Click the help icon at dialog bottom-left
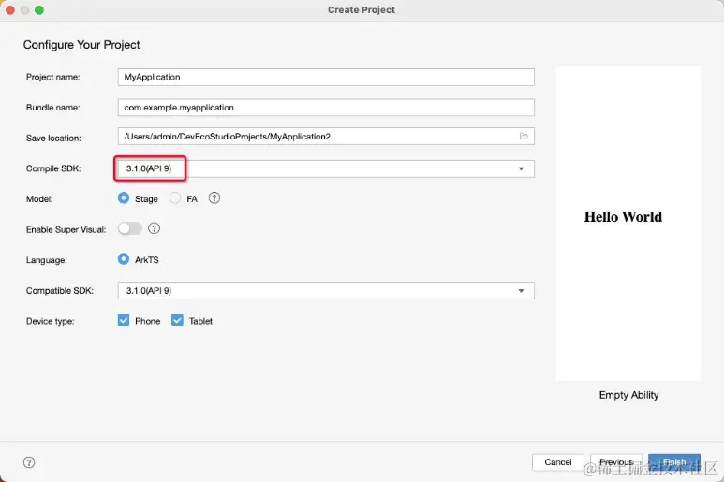This screenshot has height=482, width=724. pyautogui.click(x=29, y=462)
